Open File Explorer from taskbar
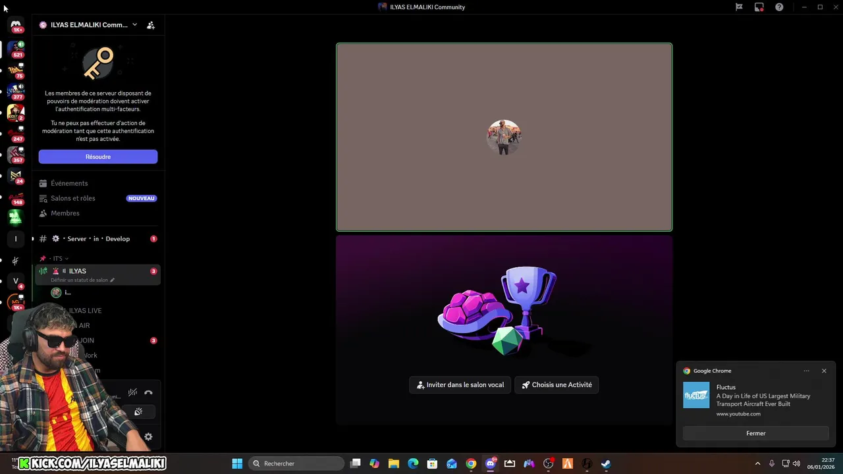Image resolution: width=843 pixels, height=474 pixels. [394, 463]
